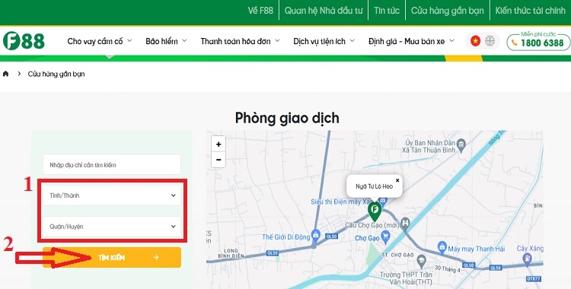
Task: Click the Phòng giao dịch heading
Action: [287, 118]
